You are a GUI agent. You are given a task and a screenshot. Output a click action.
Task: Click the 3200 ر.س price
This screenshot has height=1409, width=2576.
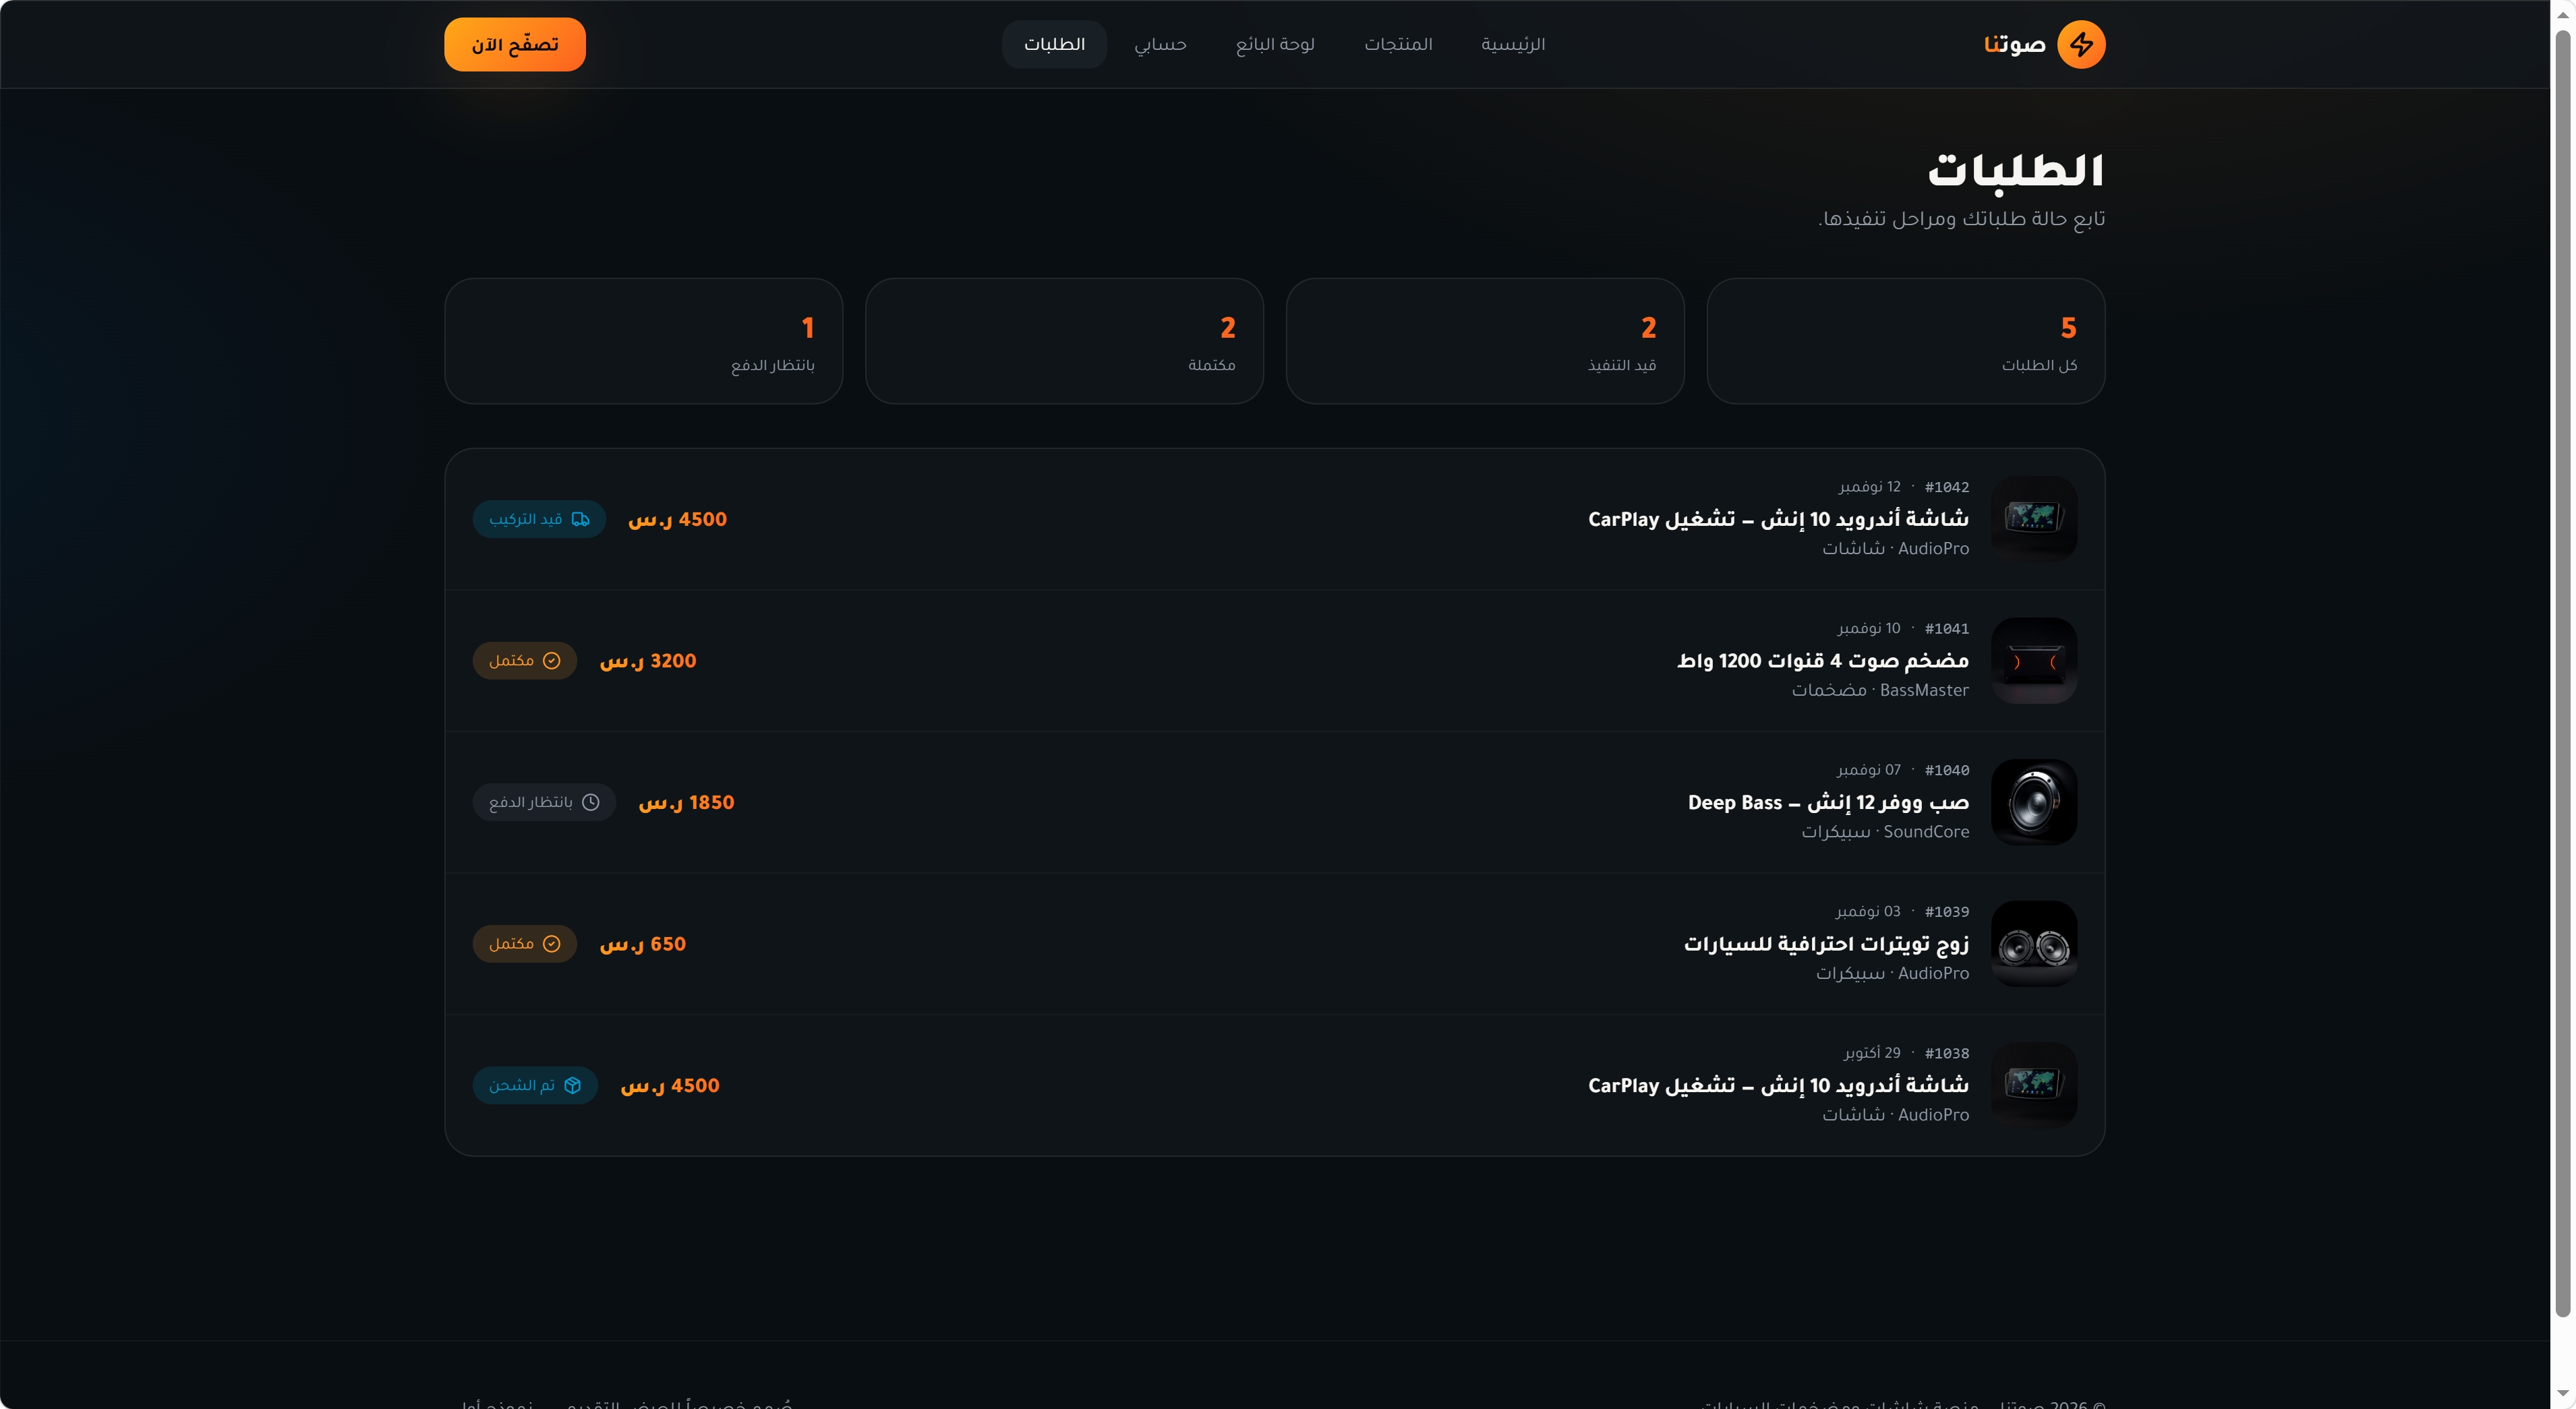point(648,661)
